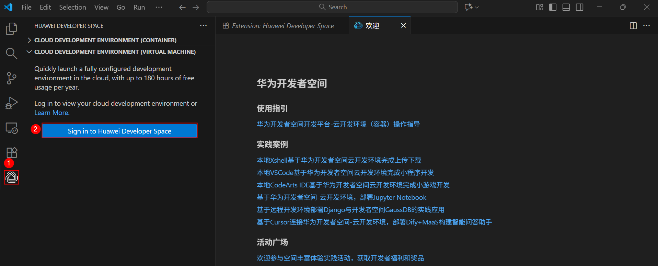658x266 pixels.
Task: Open the Search view in activity bar
Action: [11, 54]
